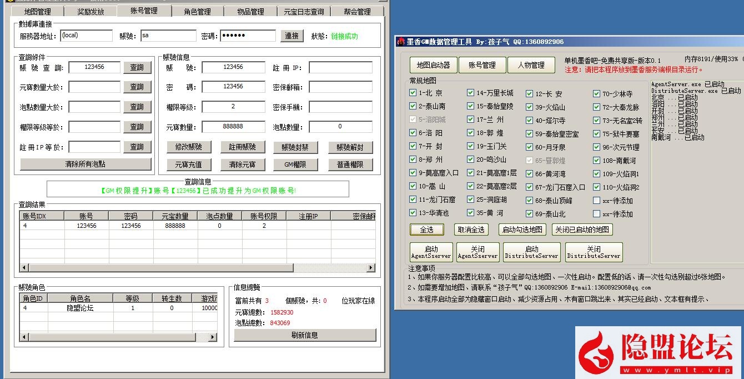The height and width of the screenshot is (379, 744).
Task: Click the 修改賬號 button
Action: pos(189,147)
